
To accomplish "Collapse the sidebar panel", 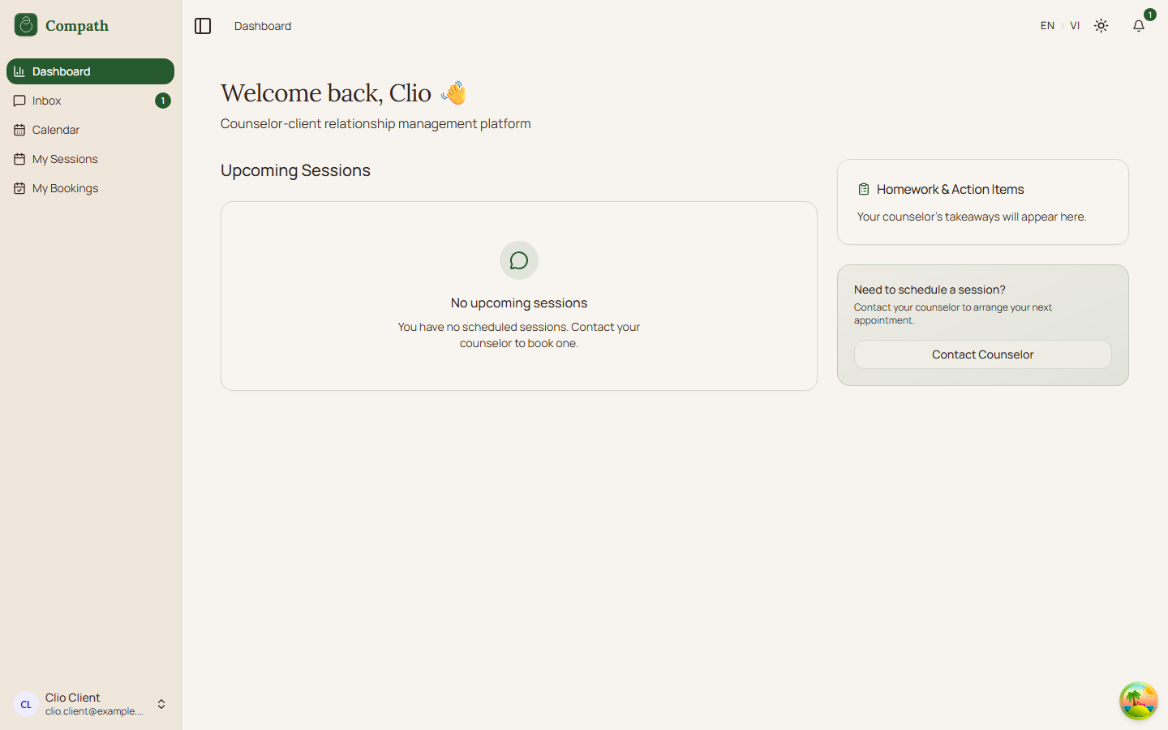I will pos(203,26).
